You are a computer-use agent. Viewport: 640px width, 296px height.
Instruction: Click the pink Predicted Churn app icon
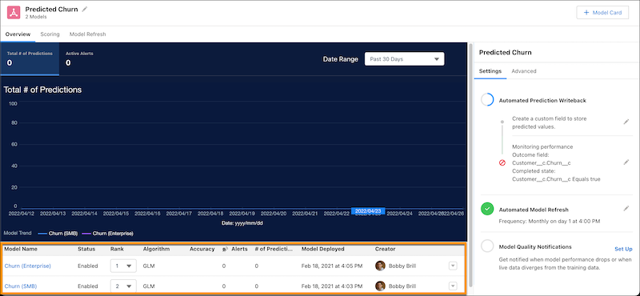[14, 13]
